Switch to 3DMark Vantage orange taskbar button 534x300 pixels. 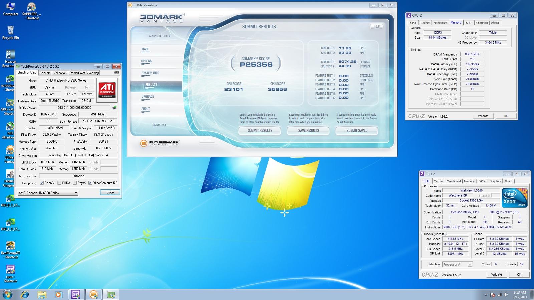[93, 295]
